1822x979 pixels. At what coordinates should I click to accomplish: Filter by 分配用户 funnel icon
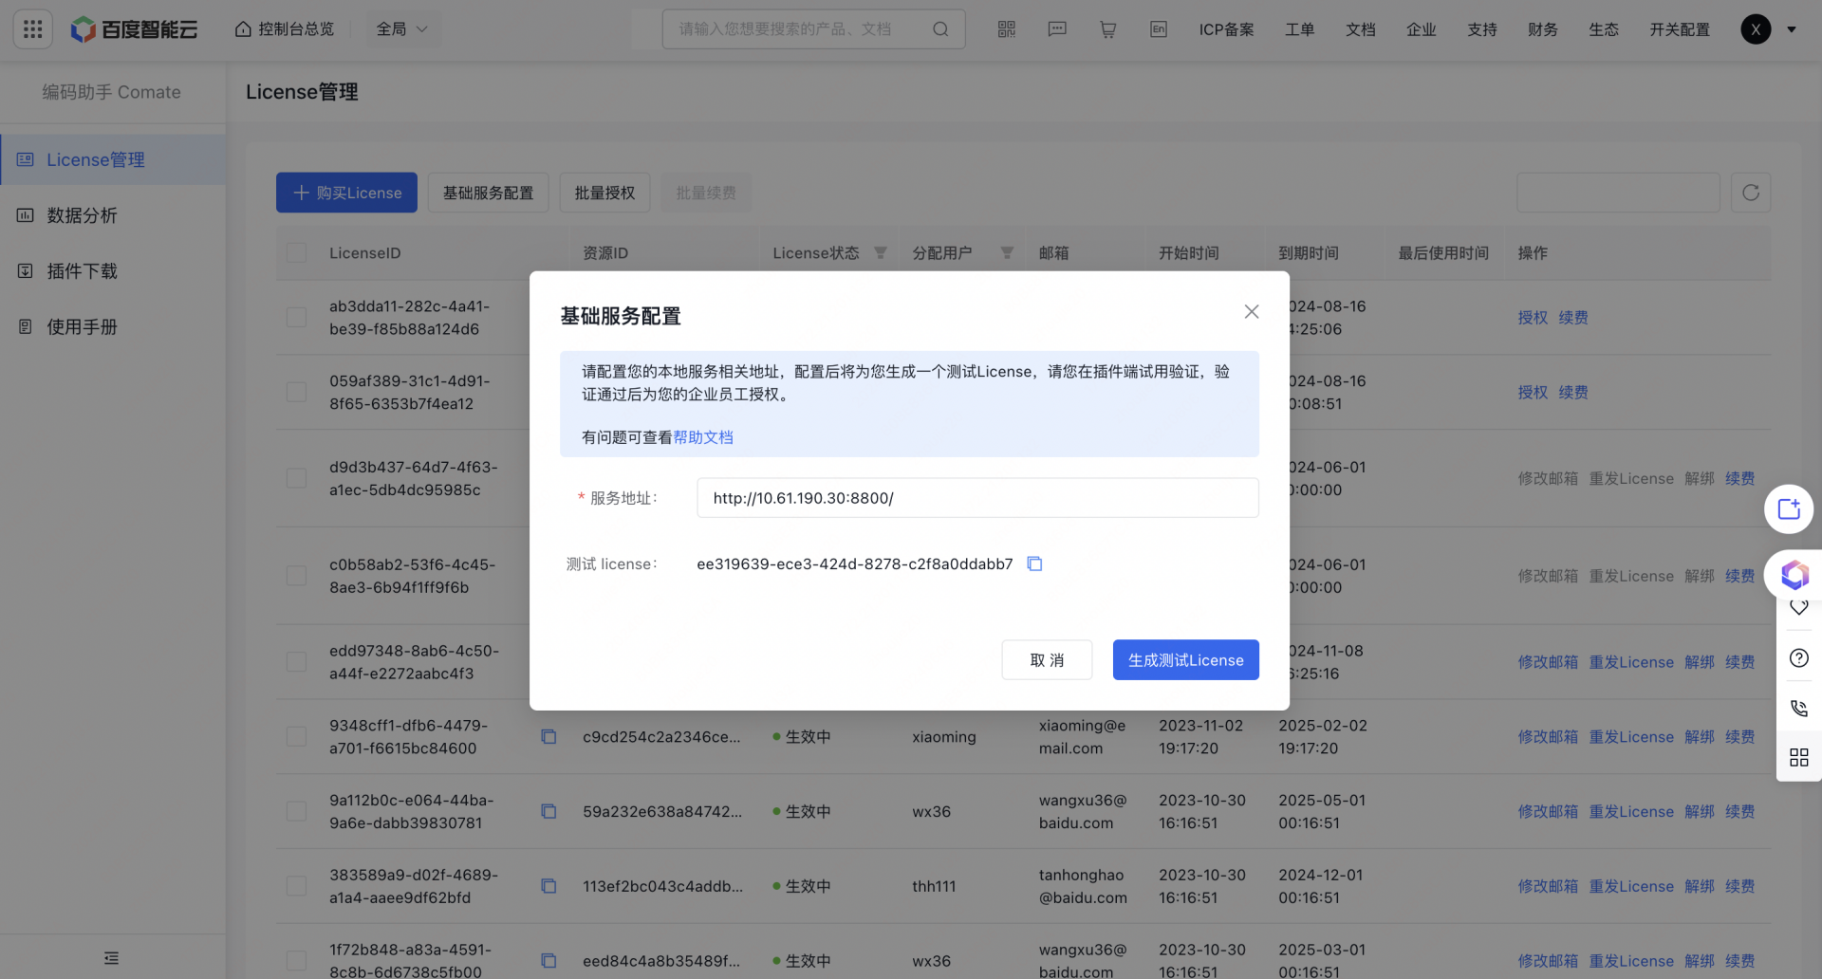point(1007,253)
